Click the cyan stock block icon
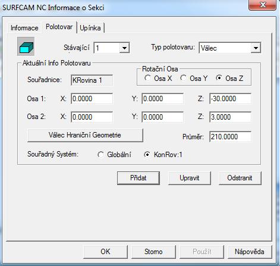This screenshot has width=280, height=266. pyautogui.click(x=26, y=46)
